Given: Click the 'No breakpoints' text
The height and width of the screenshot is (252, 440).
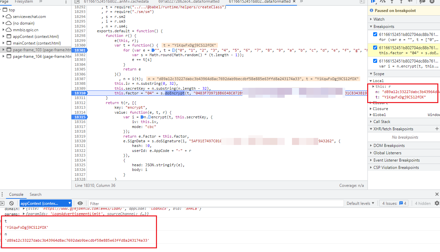Looking at the screenshot, I should pyautogui.click(x=405, y=137).
